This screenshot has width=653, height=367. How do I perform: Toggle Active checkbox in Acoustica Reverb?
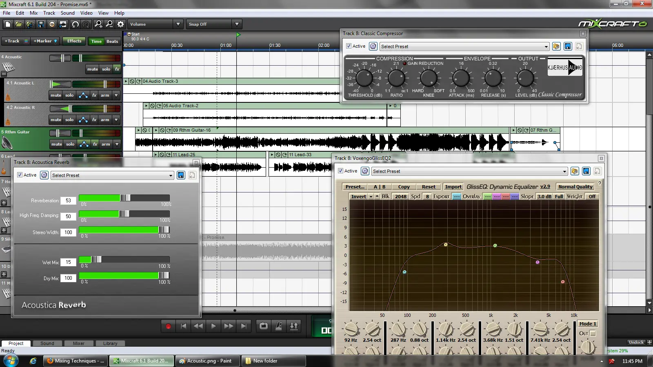point(20,175)
